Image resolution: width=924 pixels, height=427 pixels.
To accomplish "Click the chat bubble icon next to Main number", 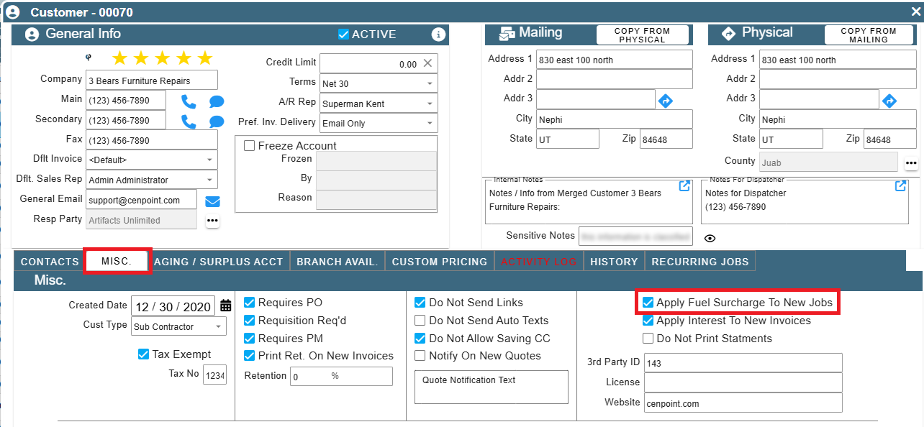I will (217, 102).
